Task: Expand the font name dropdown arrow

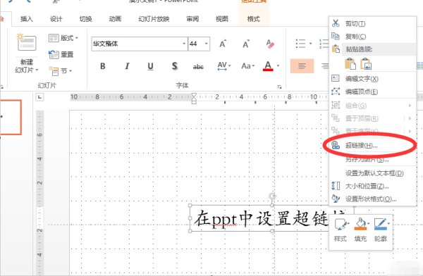Action: pos(184,44)
